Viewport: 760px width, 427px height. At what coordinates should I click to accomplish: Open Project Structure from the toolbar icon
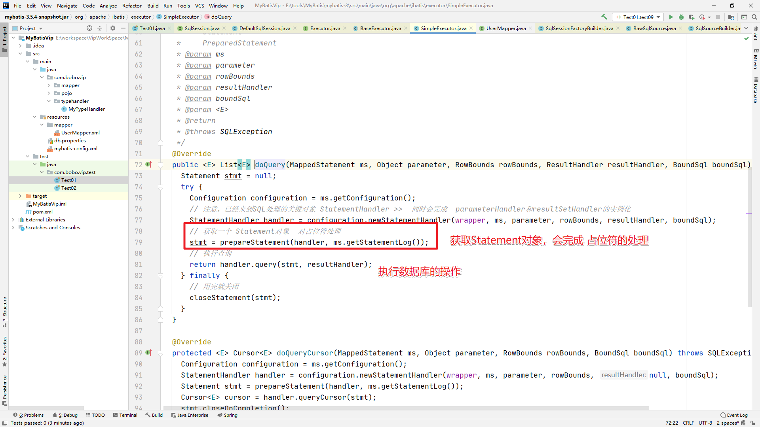[x=731, y=17]
